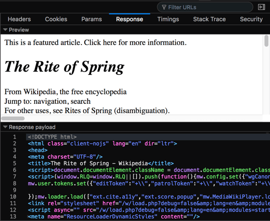Viewport: 270px width, 221px height.
Task: Click the html class="client-nojs" line
Action: [102, 144]
